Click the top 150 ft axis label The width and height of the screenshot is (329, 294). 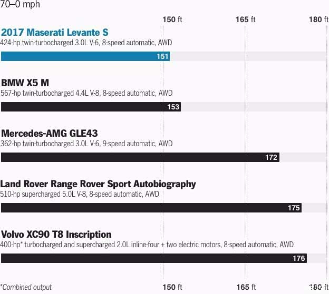(172, 19)
